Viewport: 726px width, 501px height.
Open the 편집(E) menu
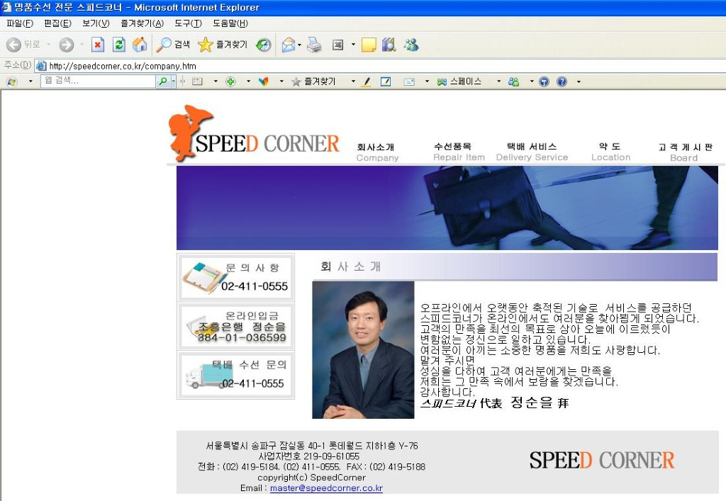(57, 23)
